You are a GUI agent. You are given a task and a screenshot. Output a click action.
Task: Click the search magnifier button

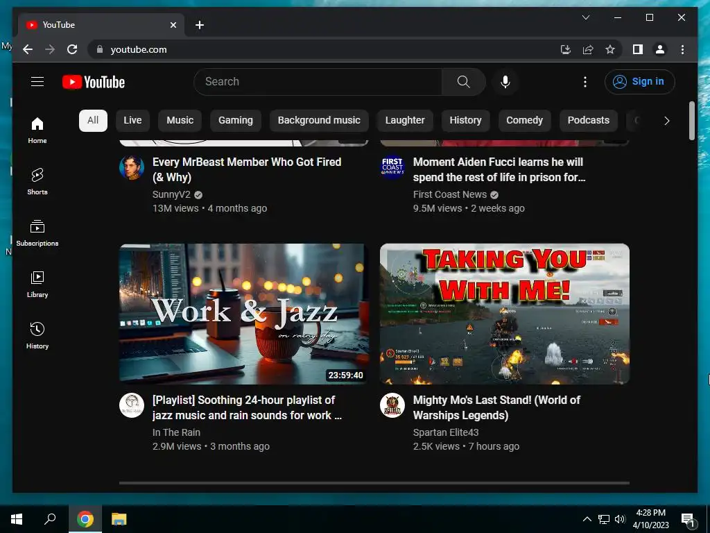pos(463,82)
